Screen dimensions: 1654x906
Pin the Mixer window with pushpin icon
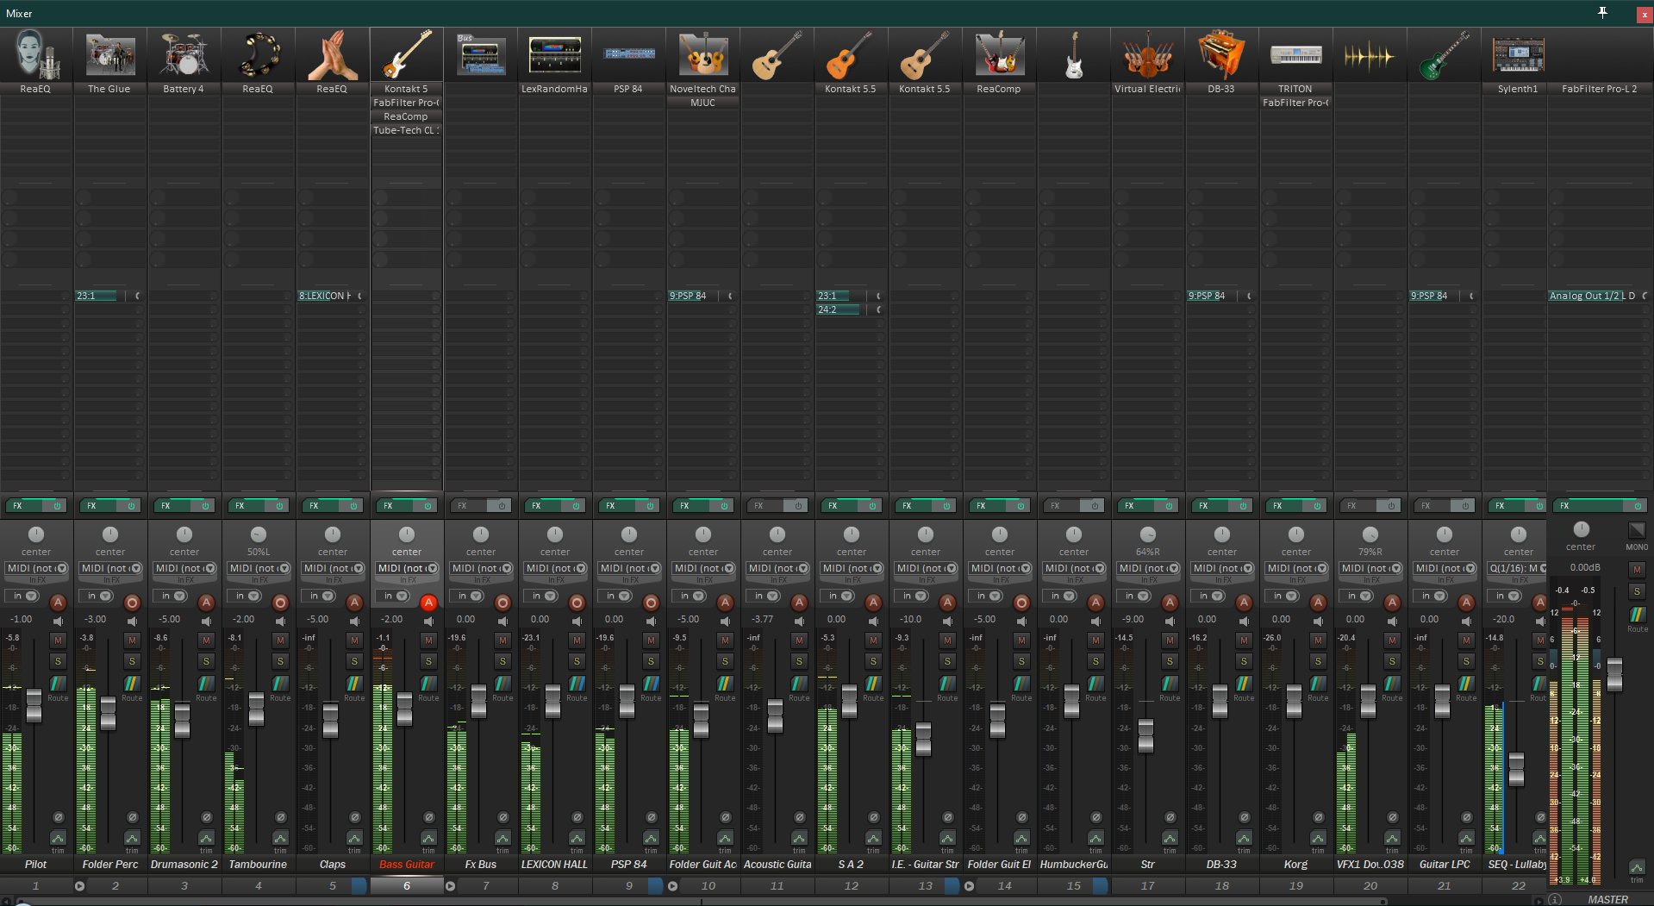click(1602, 13)
